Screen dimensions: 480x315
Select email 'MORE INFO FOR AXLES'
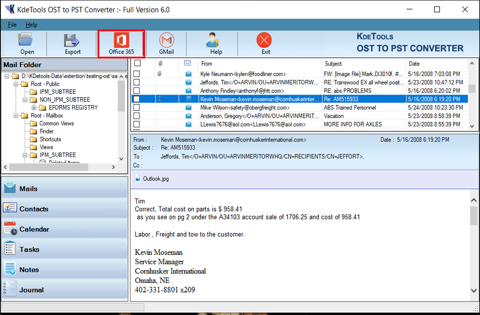[x=352, y=124]
